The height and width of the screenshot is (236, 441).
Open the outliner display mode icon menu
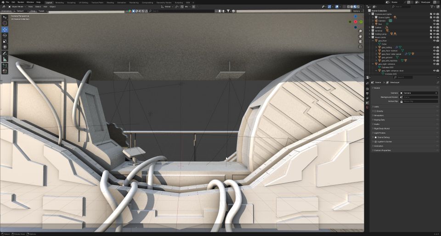tap(375, 6)
